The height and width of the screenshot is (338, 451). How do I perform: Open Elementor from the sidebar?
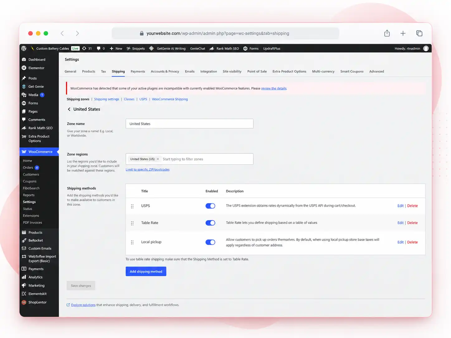(x=36, y=68)
